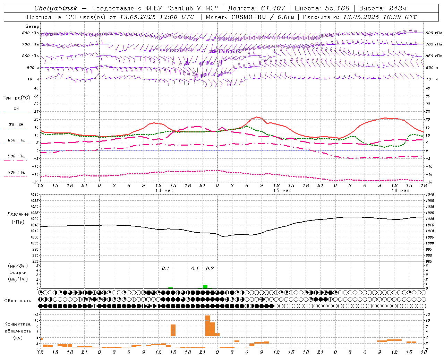Click the 14 мая date label
Image resolution: width=444 pixels, height=355 pixels.
click(x=164, y=191)
